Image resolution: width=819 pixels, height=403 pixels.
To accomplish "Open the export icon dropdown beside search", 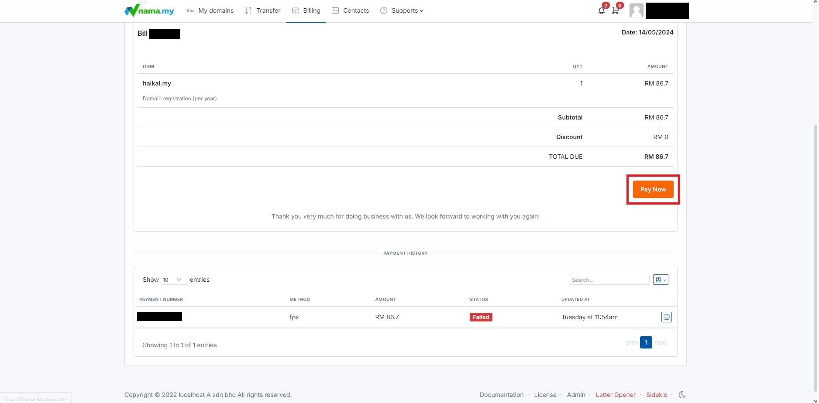I will [x=661, y=280].
